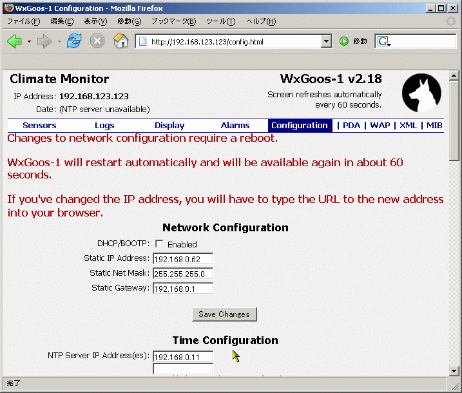Enable the DHCP/BOOTP checkbox

tap(159, 244)
